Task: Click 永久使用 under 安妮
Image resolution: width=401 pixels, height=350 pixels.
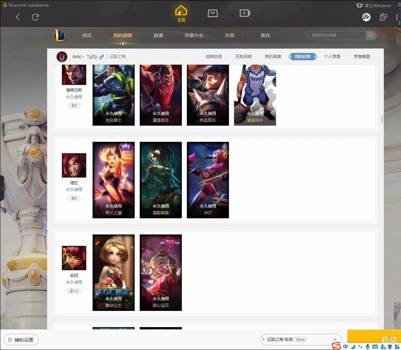Action: pyautogui.click(x=74, y=282)
